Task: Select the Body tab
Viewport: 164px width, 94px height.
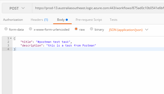Action: click(62, 20)
